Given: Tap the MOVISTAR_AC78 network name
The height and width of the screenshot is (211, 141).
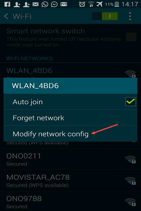Looking at the screenshot, I should click(38, 177).
